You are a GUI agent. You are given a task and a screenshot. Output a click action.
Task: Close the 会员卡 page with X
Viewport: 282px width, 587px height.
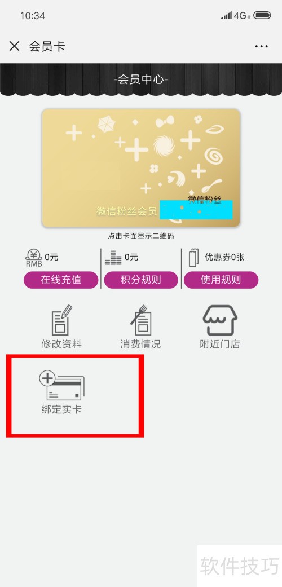point(14,46)
